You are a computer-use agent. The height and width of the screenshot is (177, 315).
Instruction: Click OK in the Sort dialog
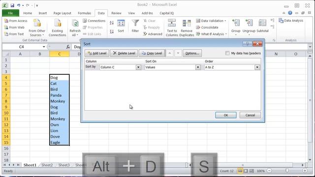[x=226, y=115]
